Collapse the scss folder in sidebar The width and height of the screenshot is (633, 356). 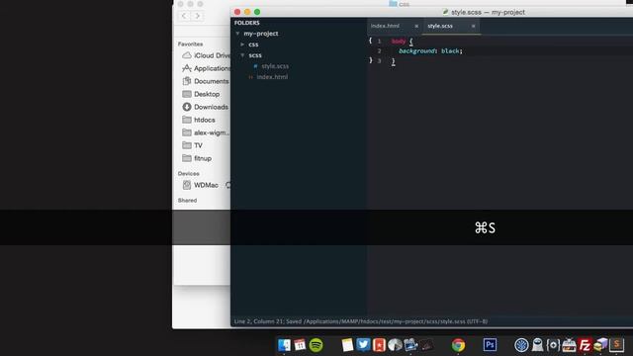coord(242,55)
